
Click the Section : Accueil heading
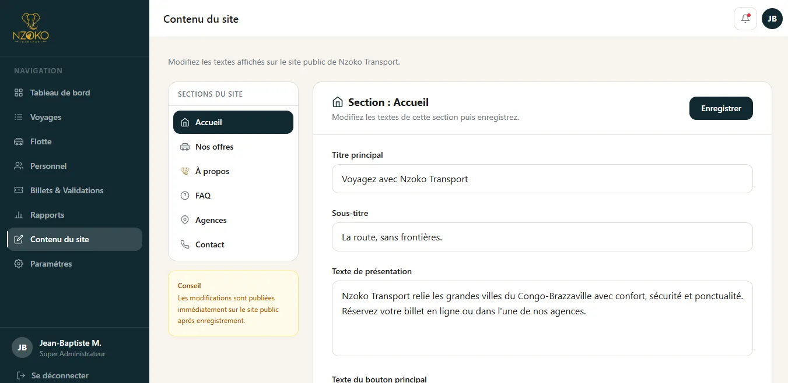pos(388,102)
